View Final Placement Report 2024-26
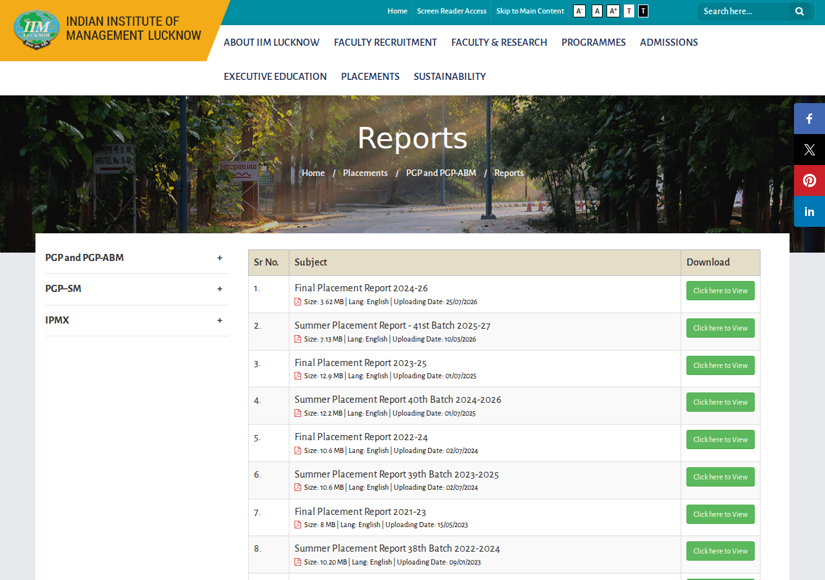The height and width of the screenshot is (580, 825). pyautogui.click(x=721, y=291)
